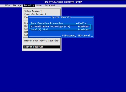Click the Hewlett-Packard Computer Setup title
This screenshot has width=126, height=92.
click(63, 2)
